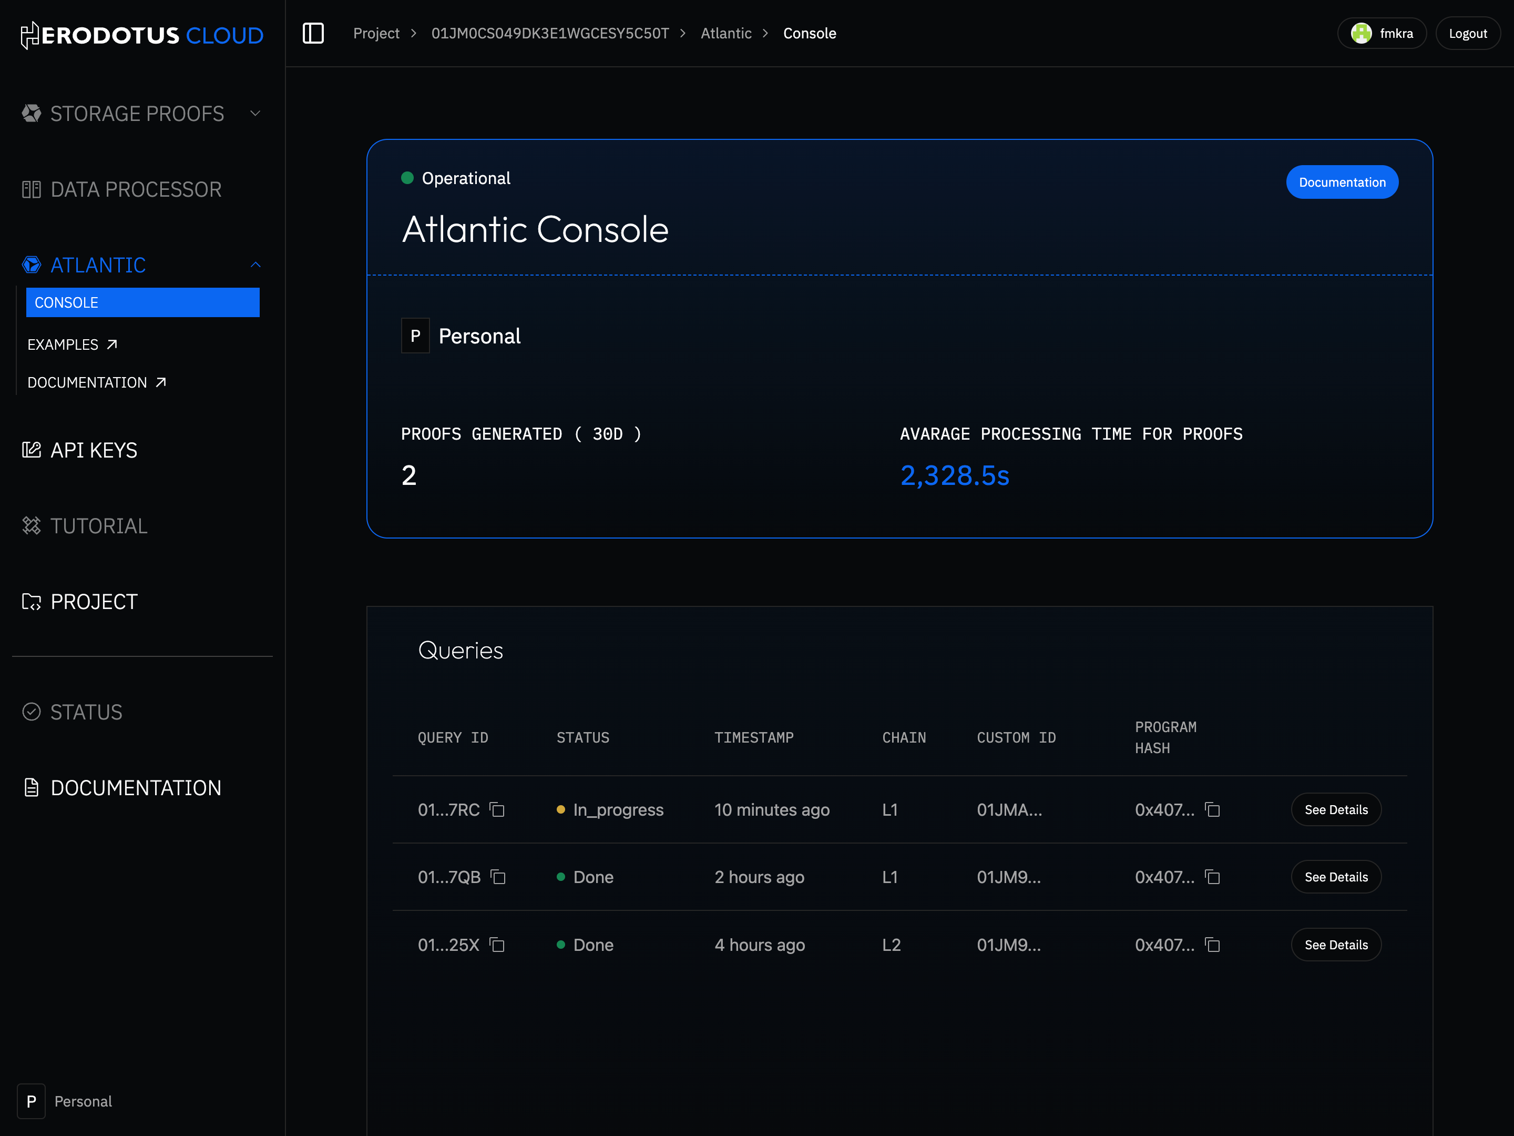Click the blue Documentation button
The height and width of the screenshot is (1136, 1514).
click(1342, 182)
